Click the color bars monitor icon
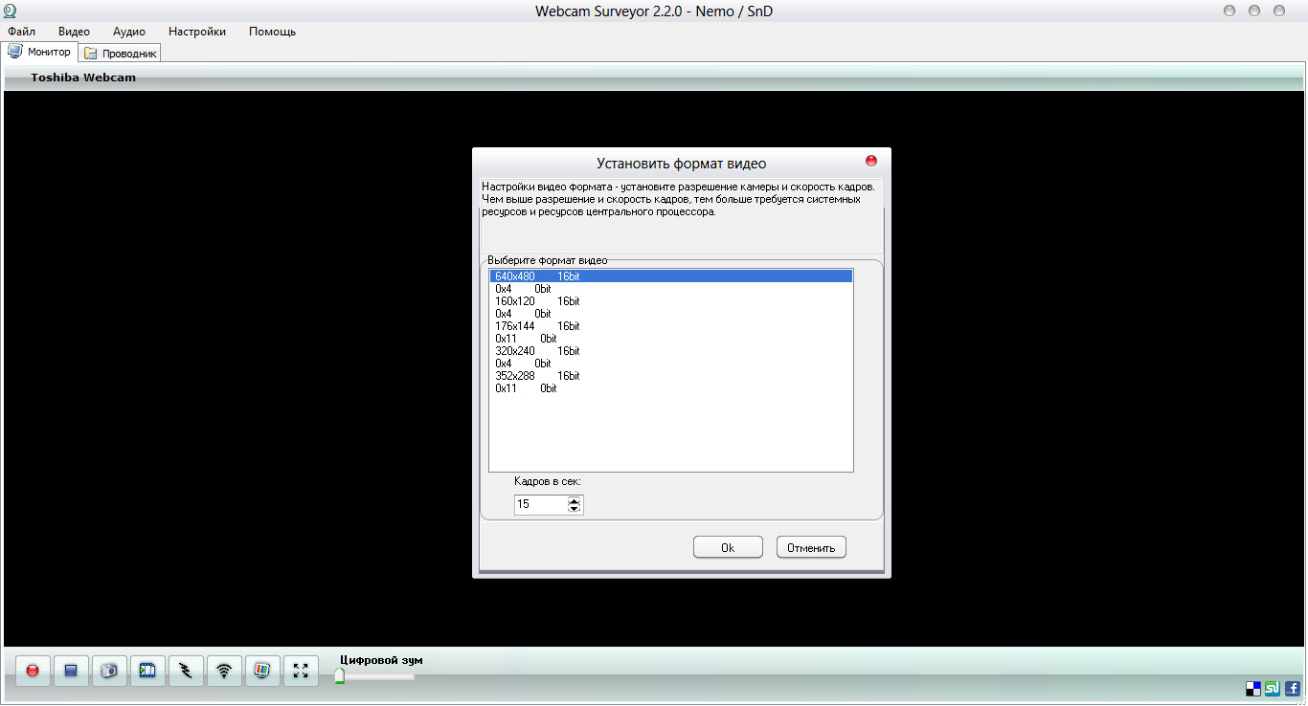This screenshot has height=706, width=1308. 262,671
